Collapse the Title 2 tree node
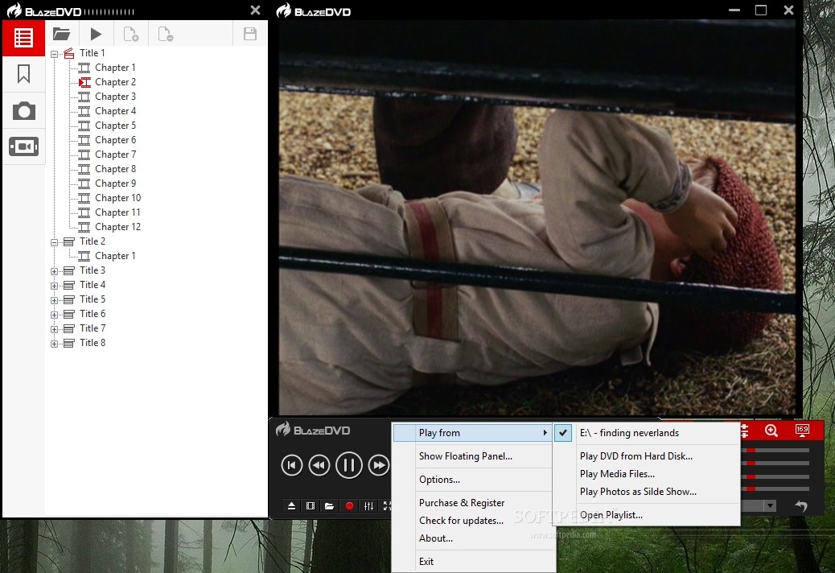 click(x=55, y=242)
